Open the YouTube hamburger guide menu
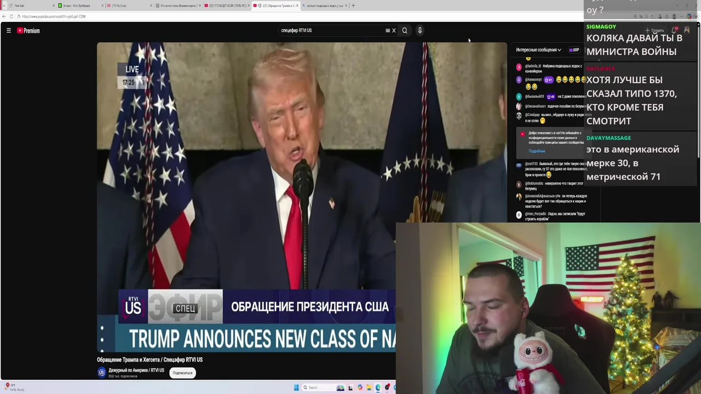 point(9,31)
